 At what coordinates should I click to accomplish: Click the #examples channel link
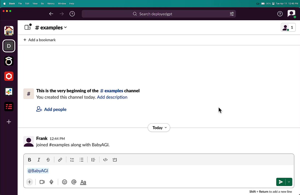[111, 91]
